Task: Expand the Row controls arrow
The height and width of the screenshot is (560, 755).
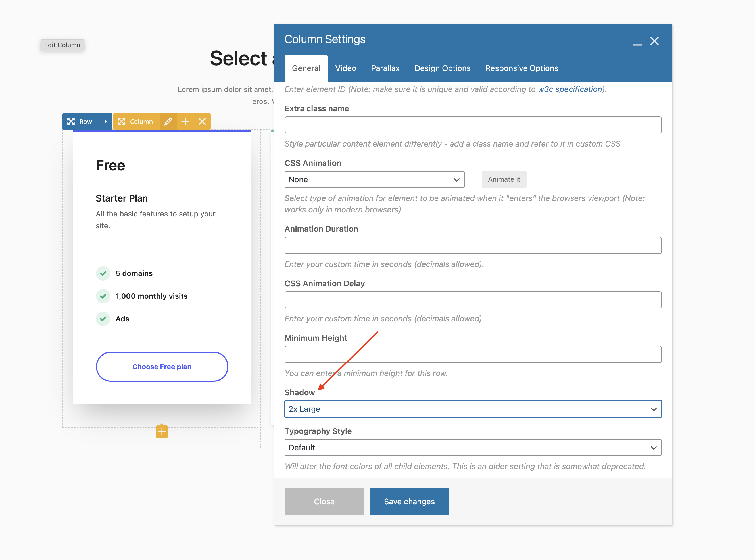Action: point(105,121)
